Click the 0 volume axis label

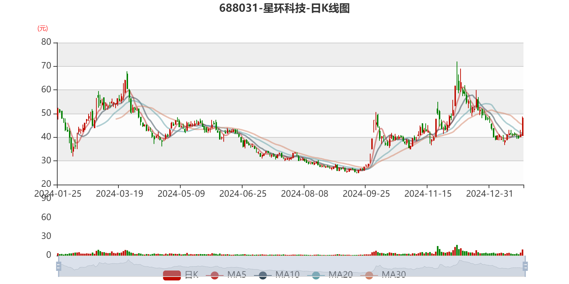(x=49, y=255)
